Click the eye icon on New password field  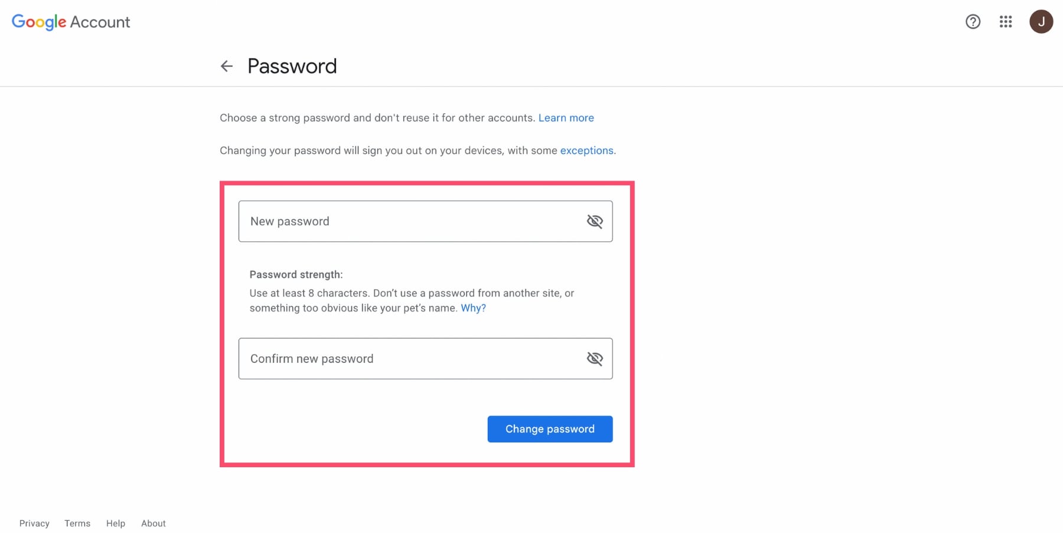[x=595, y=221]
